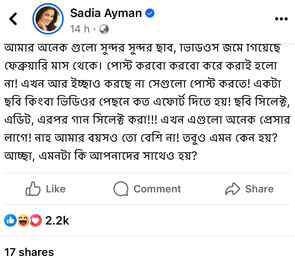Image resolution: width=295 pixels, height=258 pixels.
Task: Toggle Like using the Like label
Action: tap(56, 189)
